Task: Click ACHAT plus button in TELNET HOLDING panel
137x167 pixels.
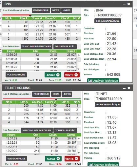Action: 53,159
